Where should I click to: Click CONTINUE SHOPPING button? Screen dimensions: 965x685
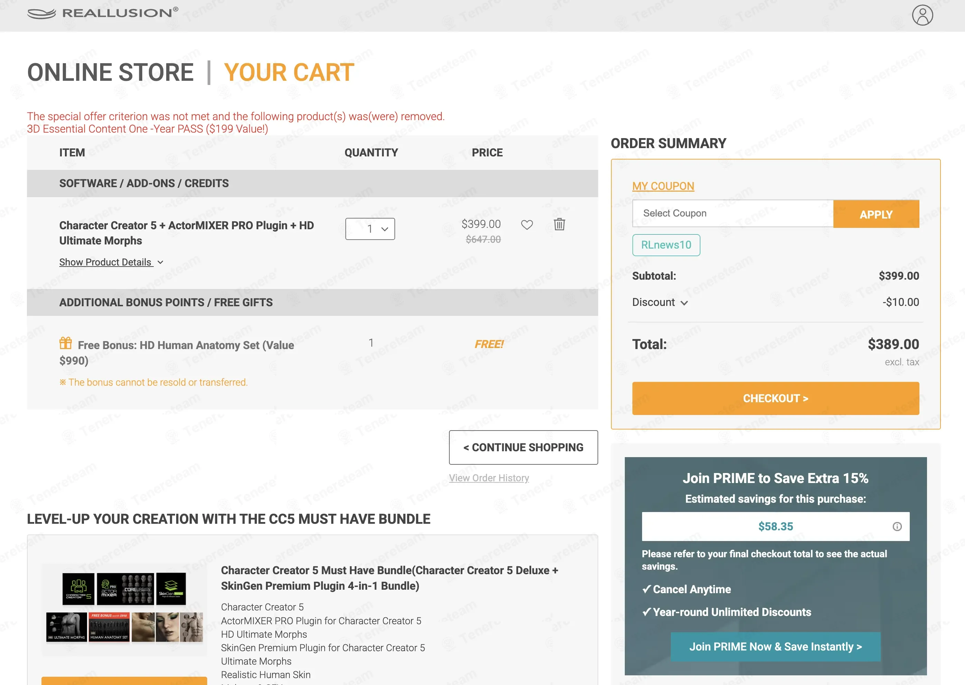pos(523,447)
